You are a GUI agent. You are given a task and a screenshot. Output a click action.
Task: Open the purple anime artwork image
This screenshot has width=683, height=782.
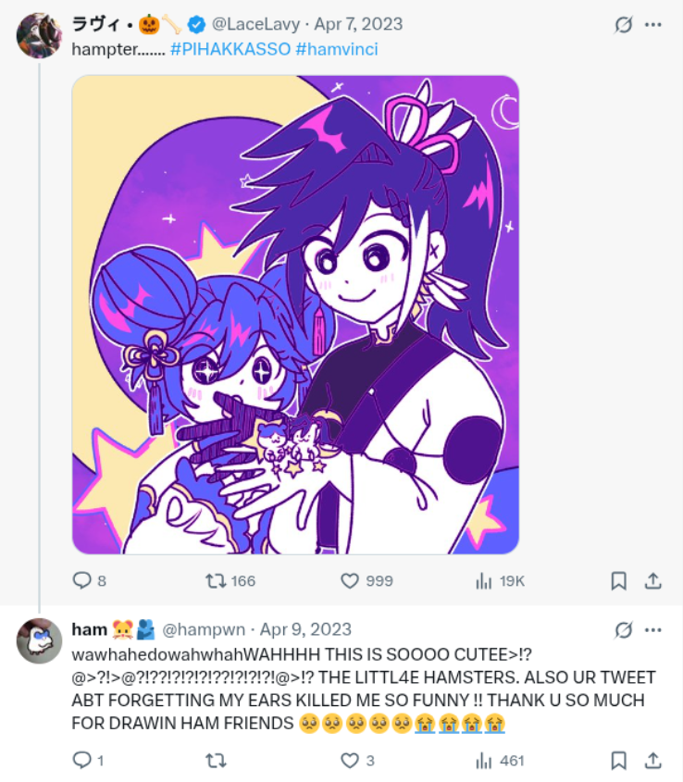[295, 315]
